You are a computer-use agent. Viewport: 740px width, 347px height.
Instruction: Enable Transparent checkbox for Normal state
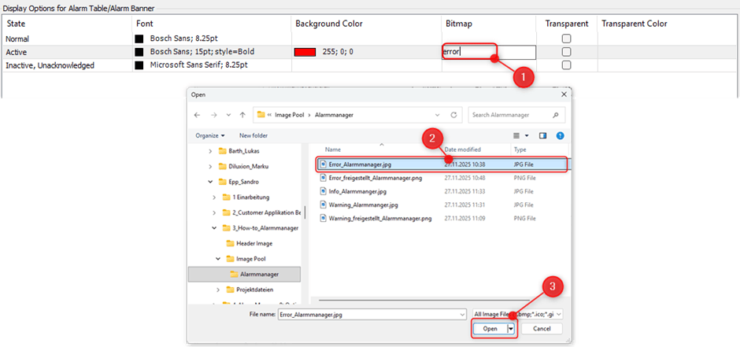(x=566, y=39)
